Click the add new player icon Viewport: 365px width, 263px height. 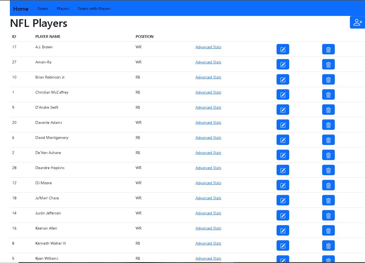point(357,22)
